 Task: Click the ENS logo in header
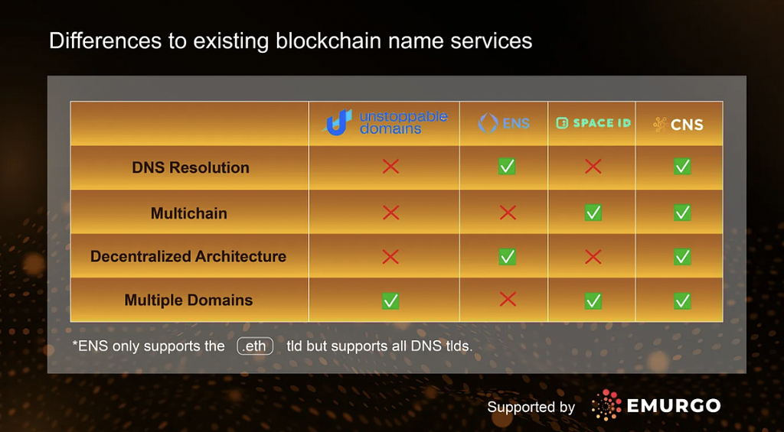[x=504, y=123]
